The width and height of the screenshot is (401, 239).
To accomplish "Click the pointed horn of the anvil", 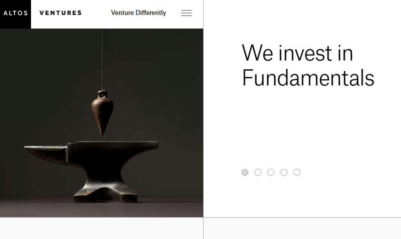I will 43,150.
